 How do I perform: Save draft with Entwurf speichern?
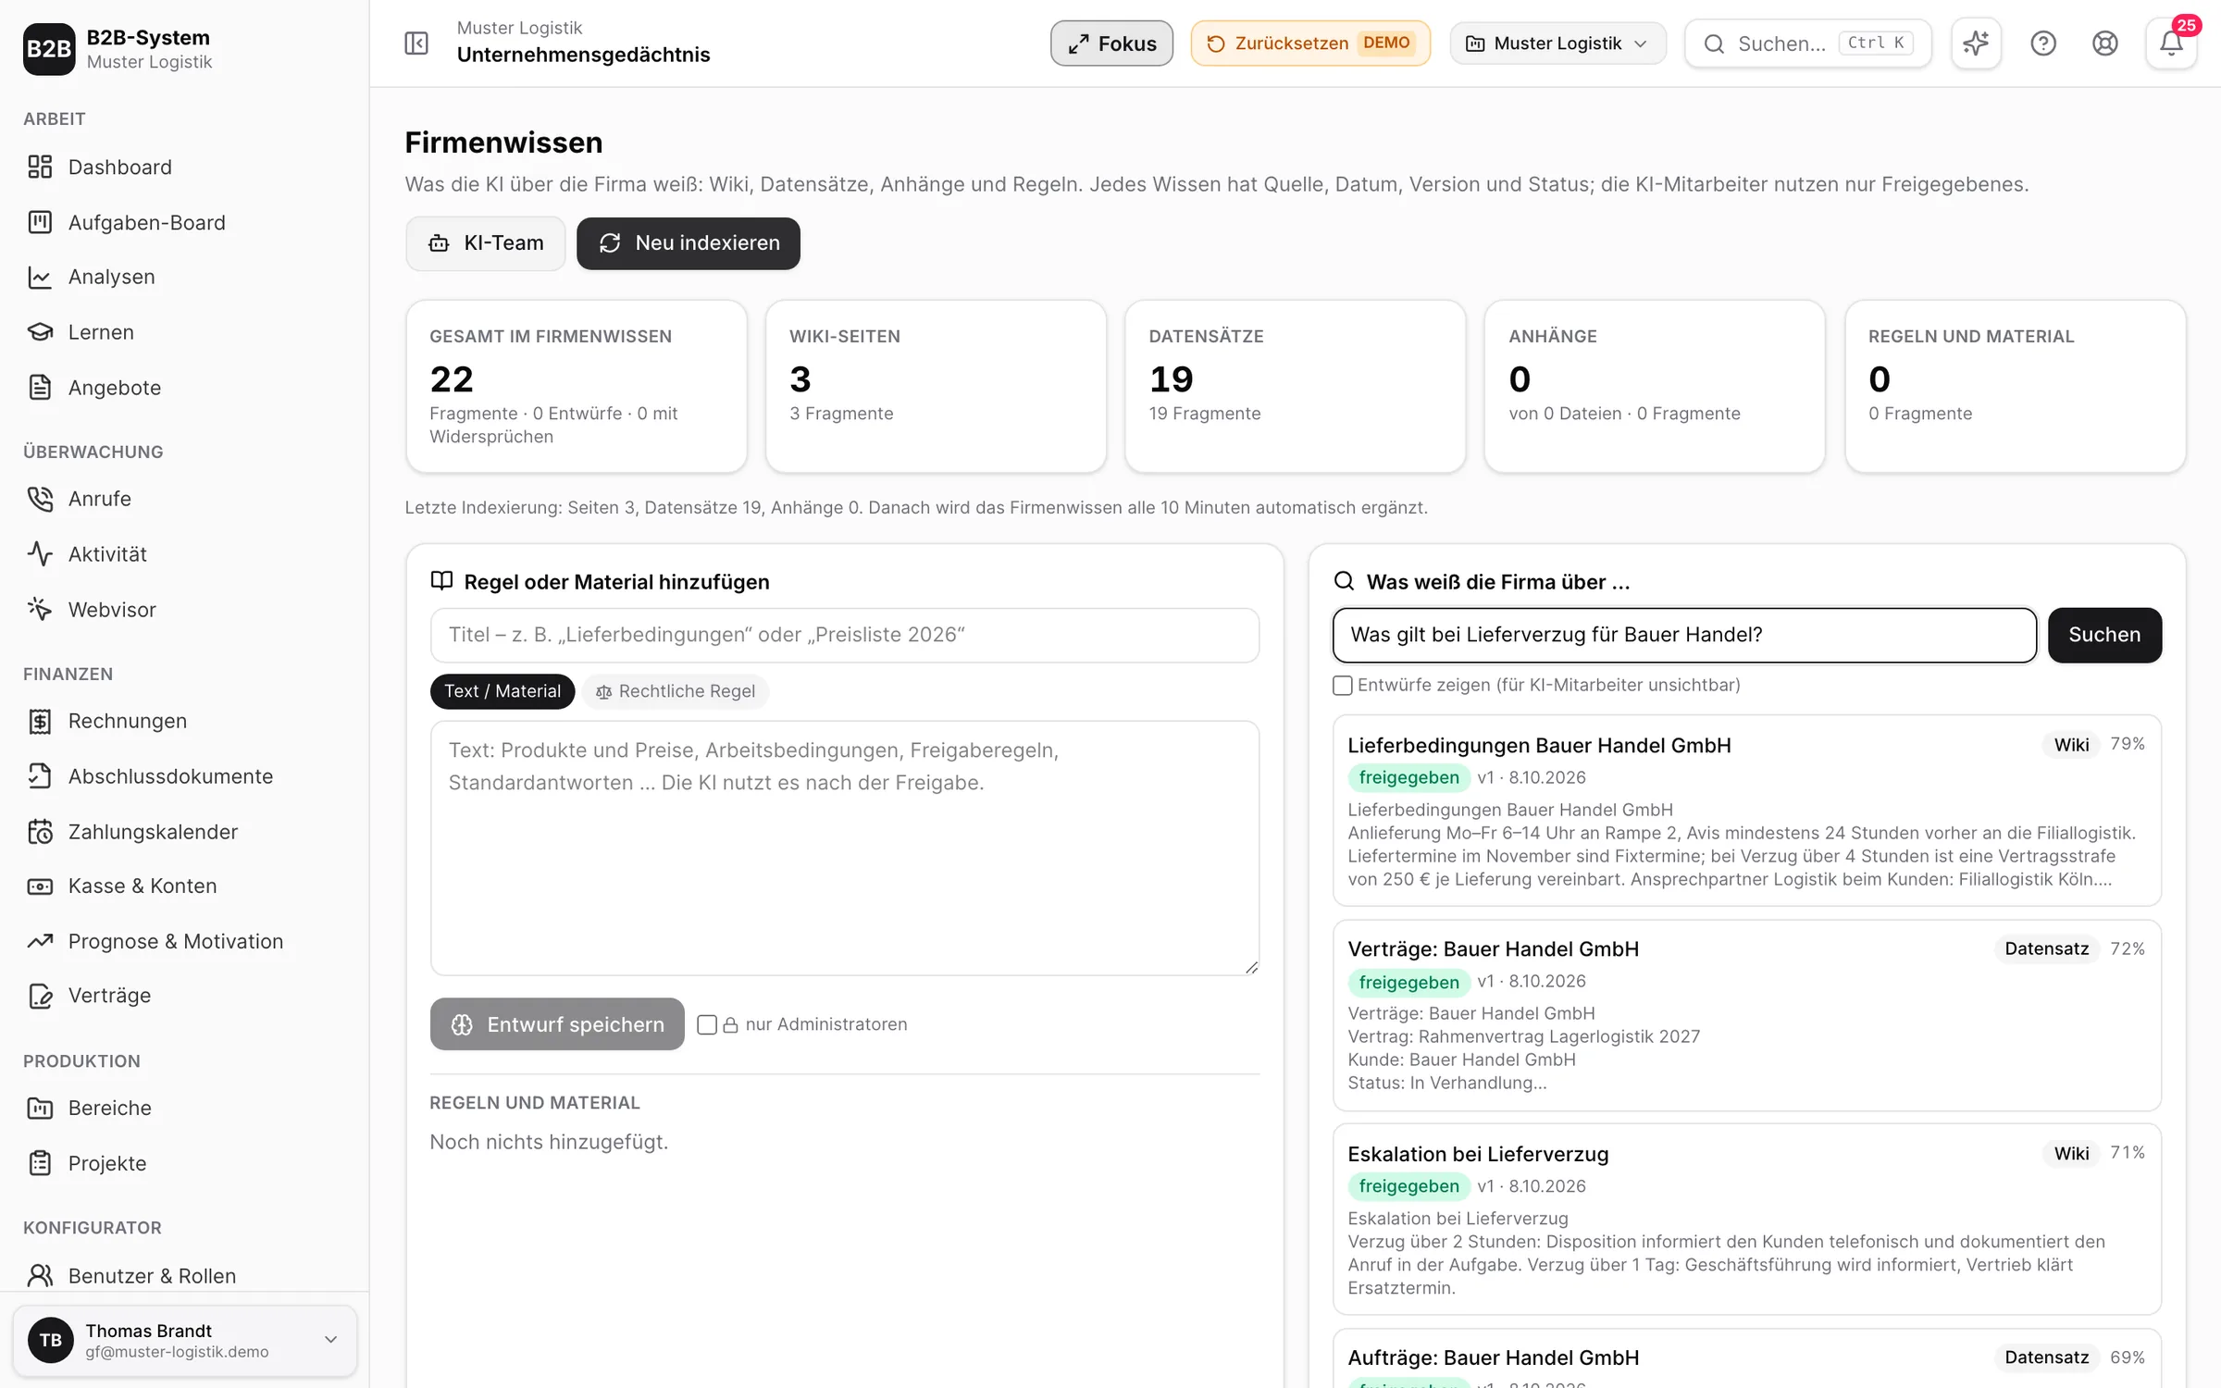pyautogui.click(x=557, y=1024)
